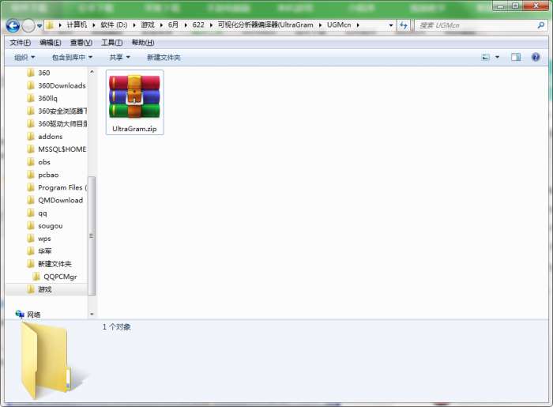Viewport: 553px width, 407px height.
Task: Click the change view icon
Action: [486, 57]
